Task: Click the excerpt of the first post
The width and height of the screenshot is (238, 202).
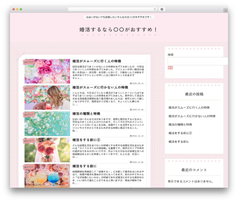Action: [108, 73]
